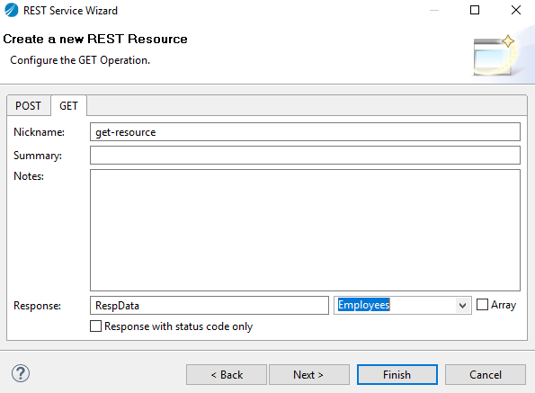
Task: Click the help question mark icon
Action: [21, 373]
